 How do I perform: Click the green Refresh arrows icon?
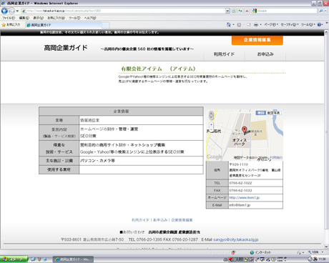240,11
